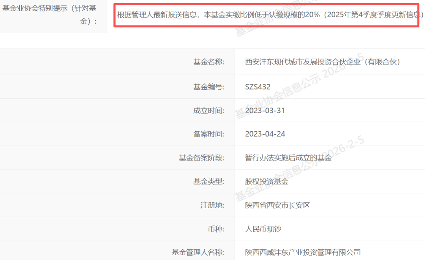Screen dimensions: 425x260
Task: Select the establishment date 2023-03-31
Action: [265, 111]
